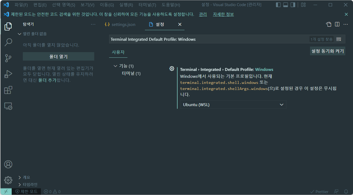Screen dimensions: 353x195
Task: Click terminal.integrated.shellArgs.windows code text
Action: [x=223, y=89]
